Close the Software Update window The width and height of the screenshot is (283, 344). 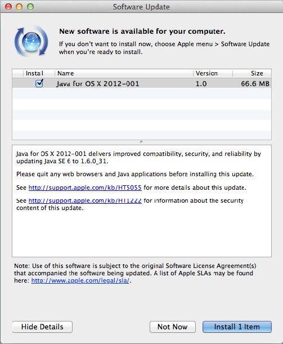(x=8, y=7)
